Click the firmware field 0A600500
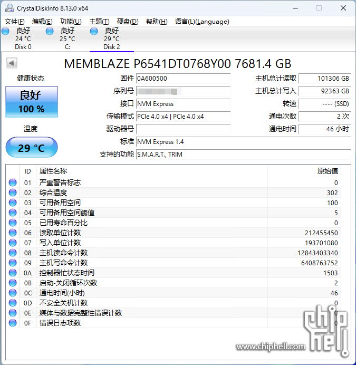Image resolution: width=356 pixels, height=365 pixels. [183, 79]
